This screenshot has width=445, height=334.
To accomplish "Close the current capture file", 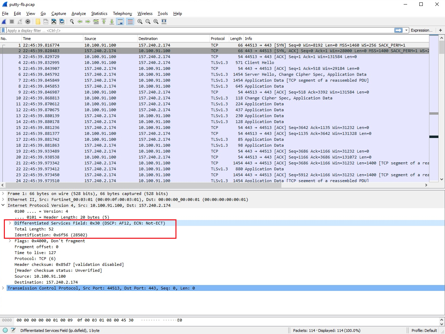I will tap(54, 22).
